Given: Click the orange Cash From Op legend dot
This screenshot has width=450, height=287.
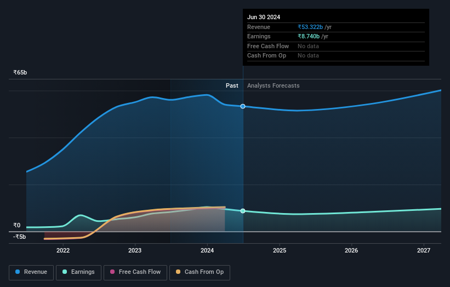Looking at the screenshot, I should (x=178, y=272).
